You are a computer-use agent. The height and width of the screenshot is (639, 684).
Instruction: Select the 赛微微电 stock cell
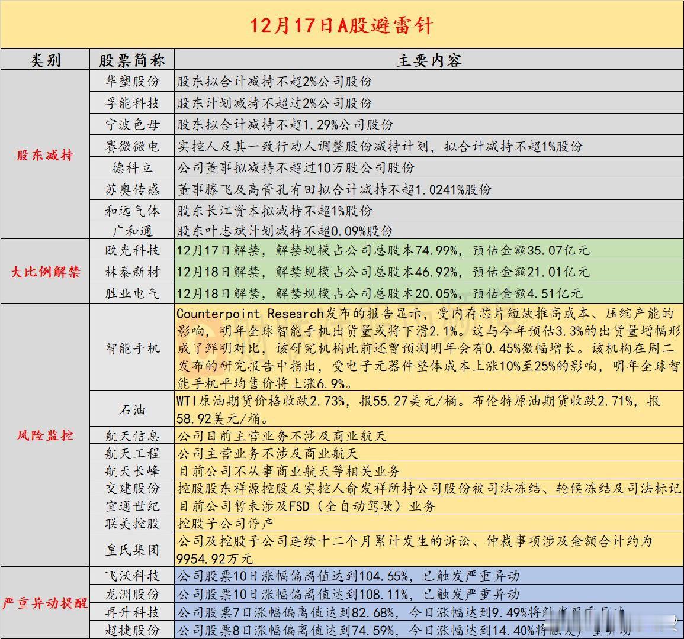pyautogui.click(x=131, y=147)
